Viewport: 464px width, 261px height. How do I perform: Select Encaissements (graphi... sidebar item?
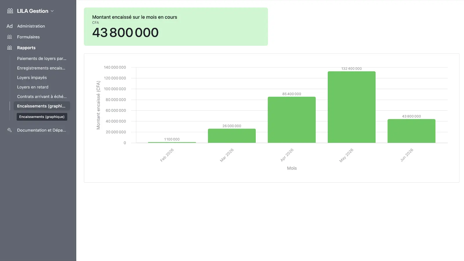42,106
